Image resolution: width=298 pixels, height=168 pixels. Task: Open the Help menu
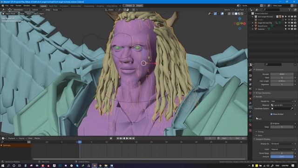click(34, 6)
